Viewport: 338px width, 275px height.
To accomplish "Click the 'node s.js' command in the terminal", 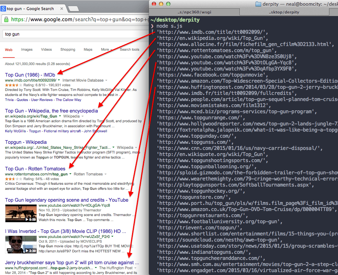I will pyautogui.click(x=169, y=26).
